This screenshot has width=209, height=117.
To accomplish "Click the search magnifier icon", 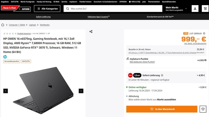I will (67, 9).
